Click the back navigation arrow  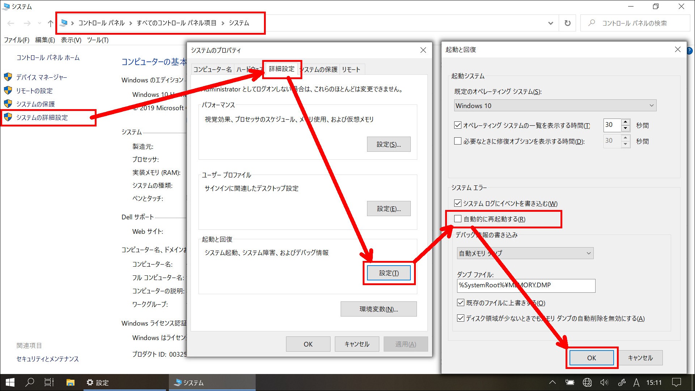11,23
